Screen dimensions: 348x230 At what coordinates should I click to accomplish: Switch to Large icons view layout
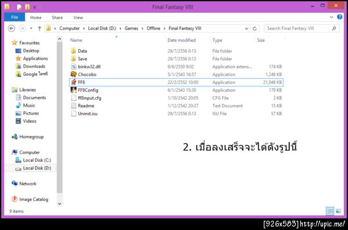point(338,211)
